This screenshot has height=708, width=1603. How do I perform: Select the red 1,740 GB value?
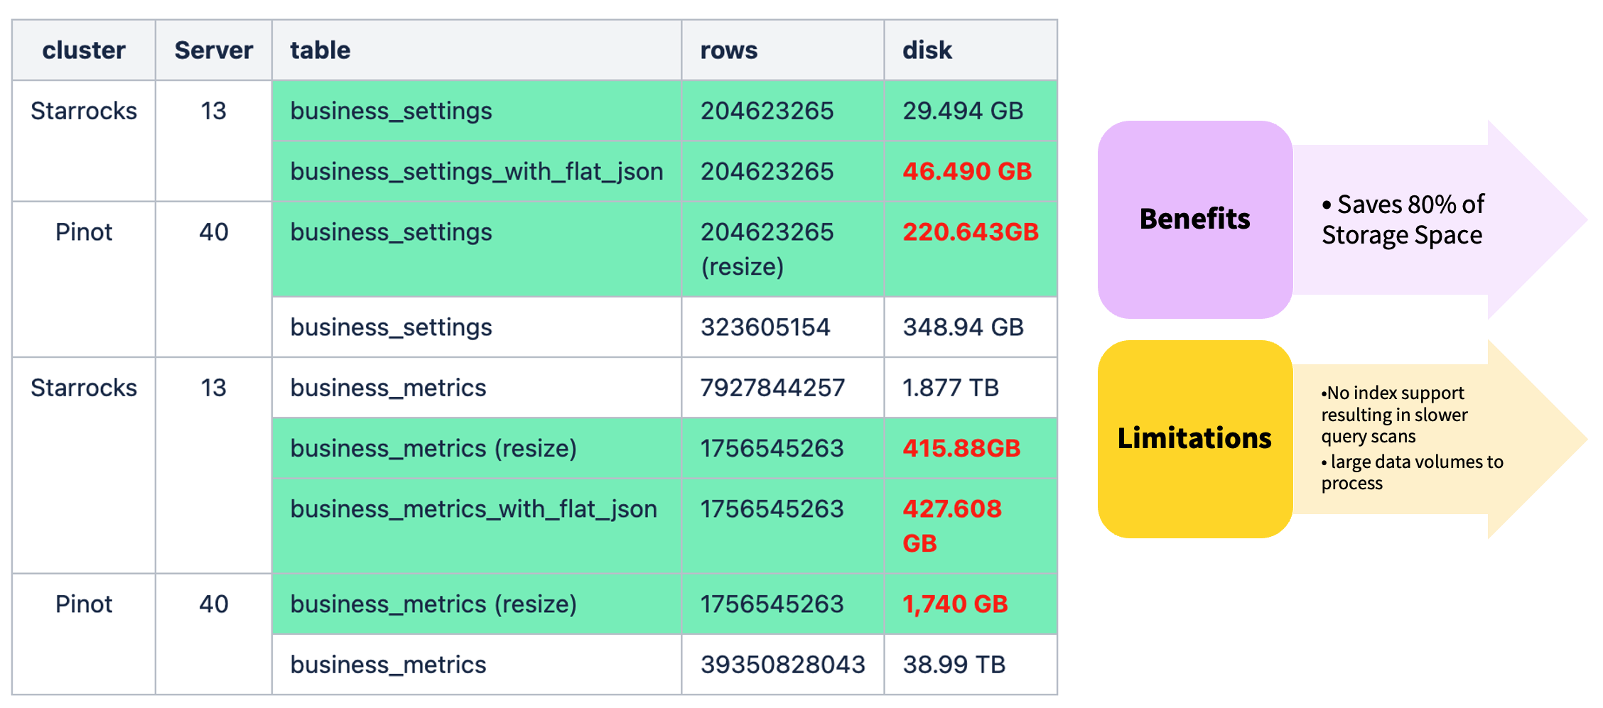[x=955, y=604]
